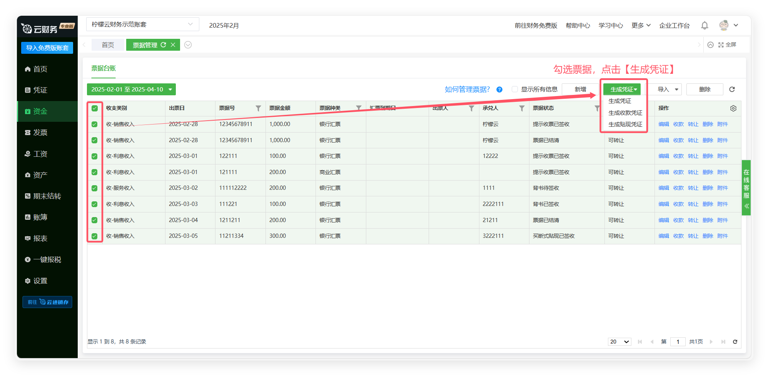768x375 pixels.
Task: Click the notification bell icon
Action: coord(705,25)
